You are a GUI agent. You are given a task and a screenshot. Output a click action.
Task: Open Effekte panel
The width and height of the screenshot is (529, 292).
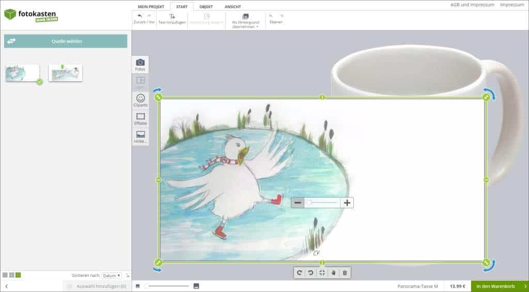[x=141, y=119]
